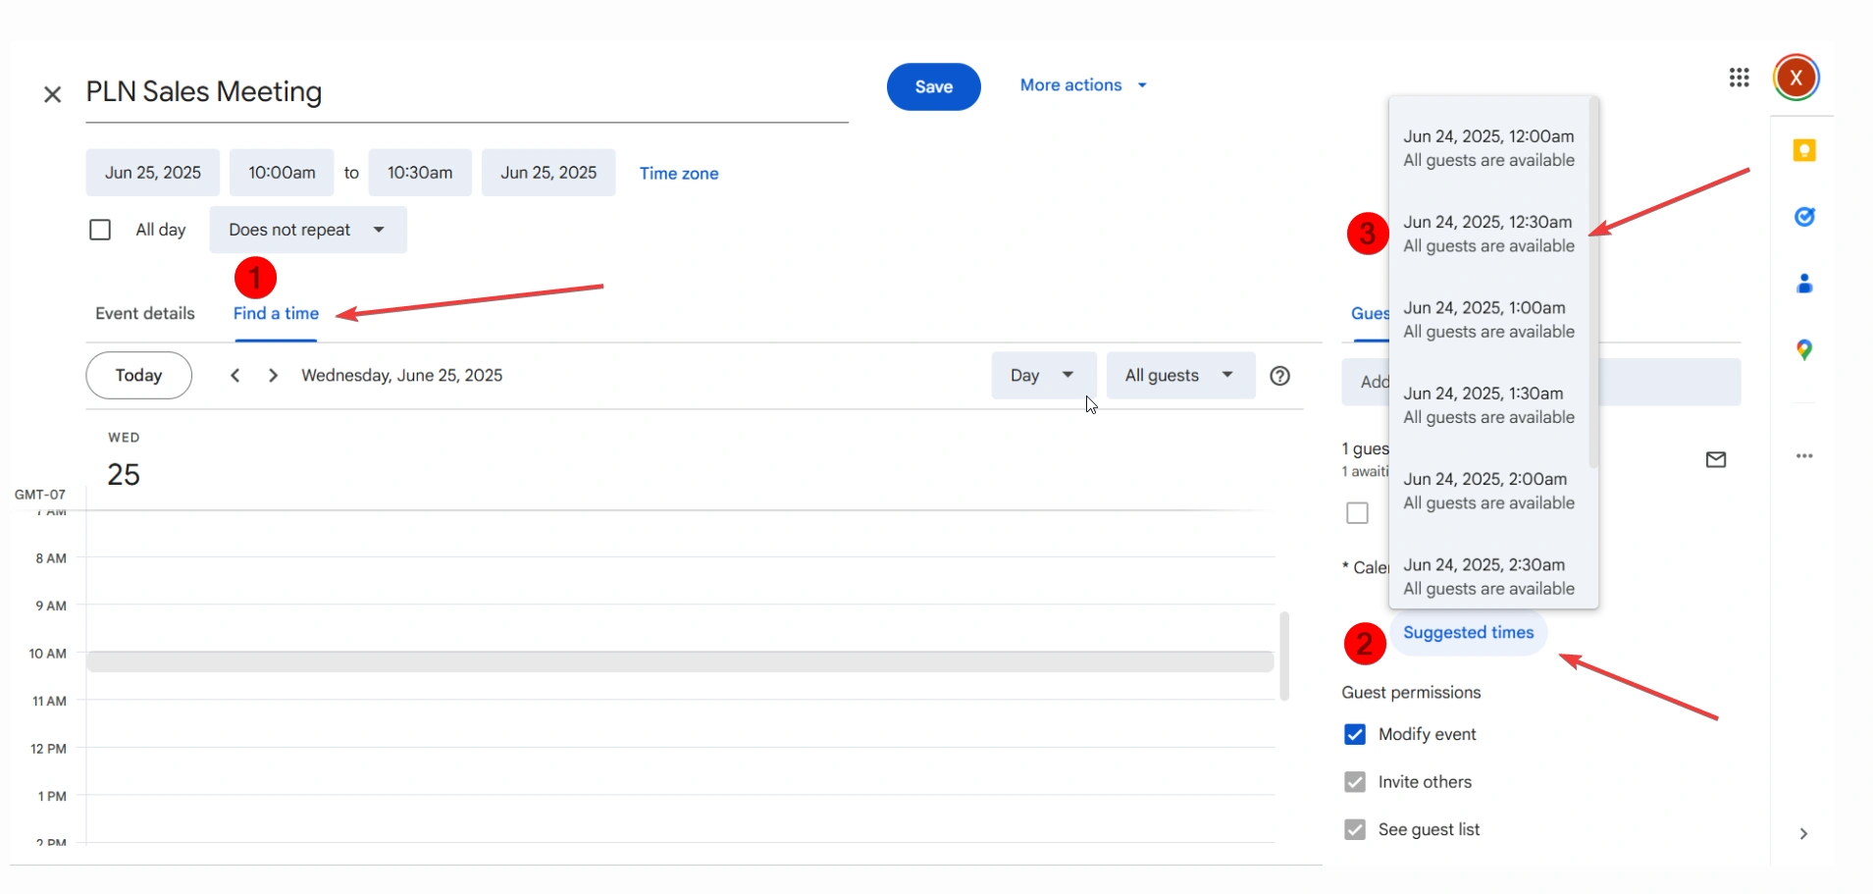Screen dimensions: 1873x894
Task: Open the All guests filter dropdown
Action: coord(1179,376)
